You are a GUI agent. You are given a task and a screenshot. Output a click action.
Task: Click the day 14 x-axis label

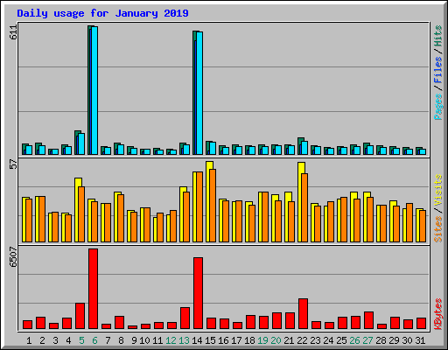[x=197, y=340]
